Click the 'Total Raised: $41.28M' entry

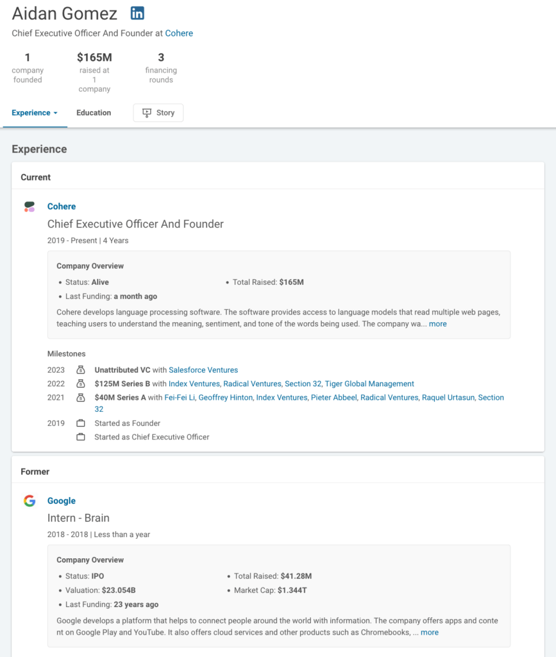point(273,576)
